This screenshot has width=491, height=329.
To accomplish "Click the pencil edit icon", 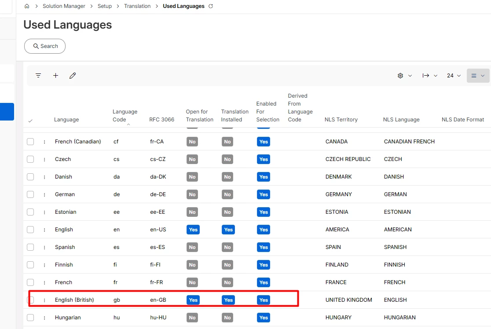I will 73,76.
